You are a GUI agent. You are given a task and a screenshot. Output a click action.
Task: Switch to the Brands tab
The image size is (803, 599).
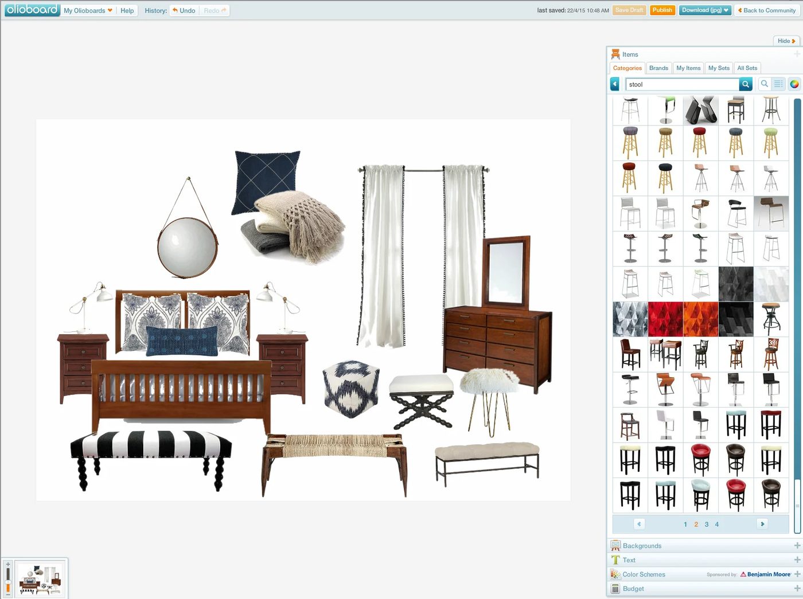pos(658,68)
